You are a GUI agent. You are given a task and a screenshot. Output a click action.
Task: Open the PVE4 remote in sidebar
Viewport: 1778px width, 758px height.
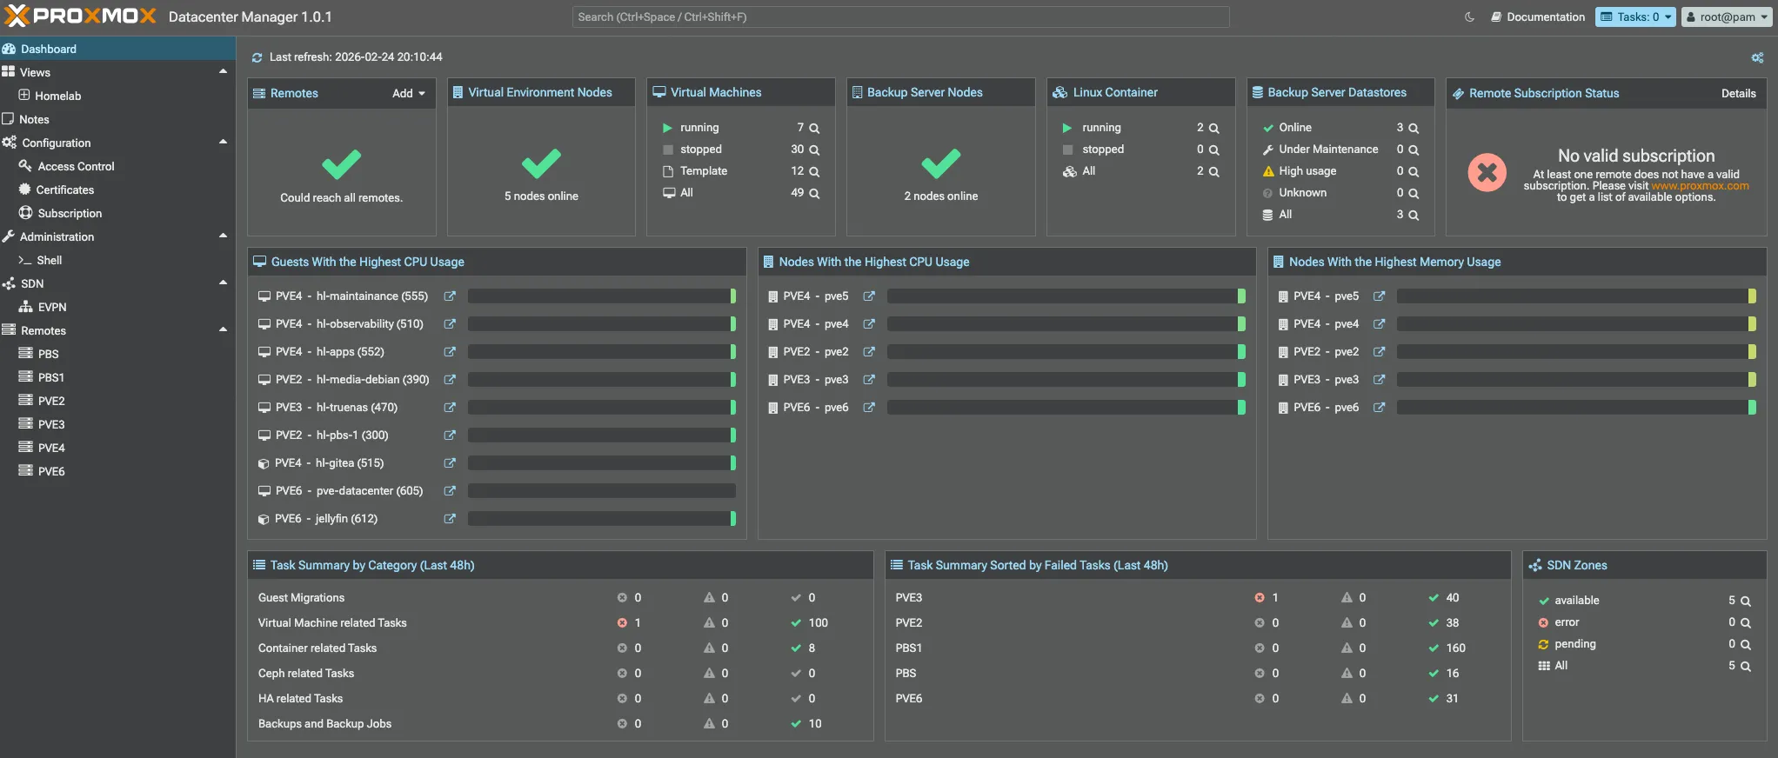tap(51, 448)
